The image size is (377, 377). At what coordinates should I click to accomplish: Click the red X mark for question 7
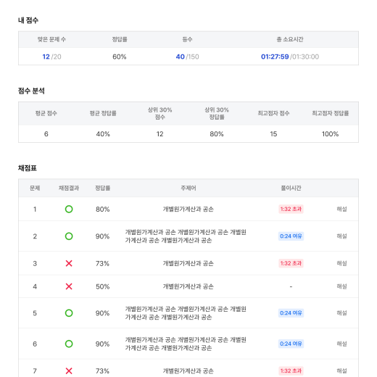[x=69, y=370]
